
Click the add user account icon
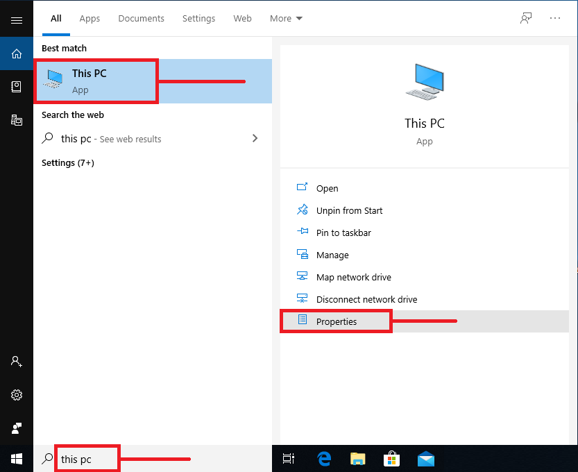(x=17, y=362)
